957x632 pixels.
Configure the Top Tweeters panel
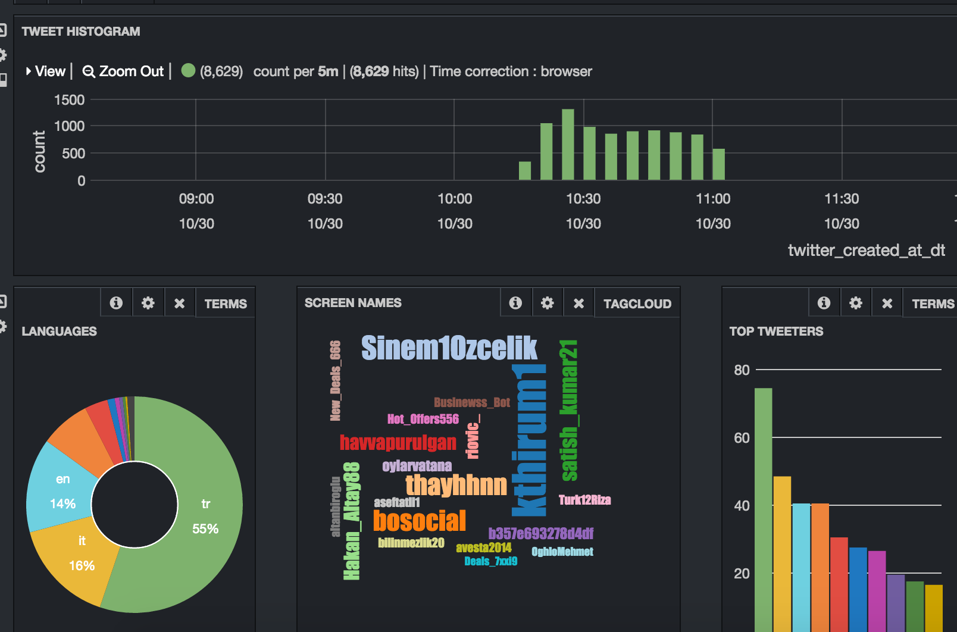(x=855, y=302)
